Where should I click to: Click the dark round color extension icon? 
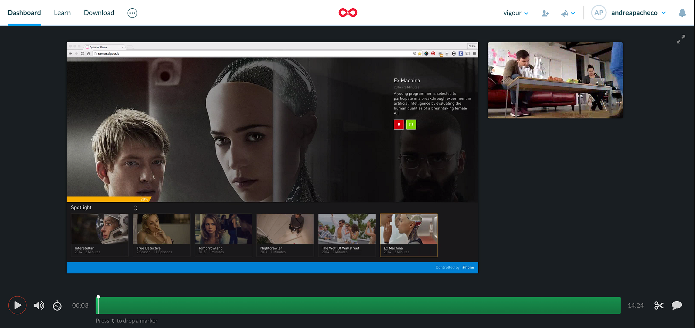[x=426, y=54]
